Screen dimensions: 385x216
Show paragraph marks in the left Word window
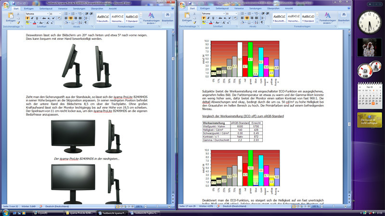tap(86, 23)
